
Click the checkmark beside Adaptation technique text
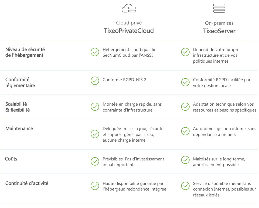pyautogui.click(x=185, y=107)
